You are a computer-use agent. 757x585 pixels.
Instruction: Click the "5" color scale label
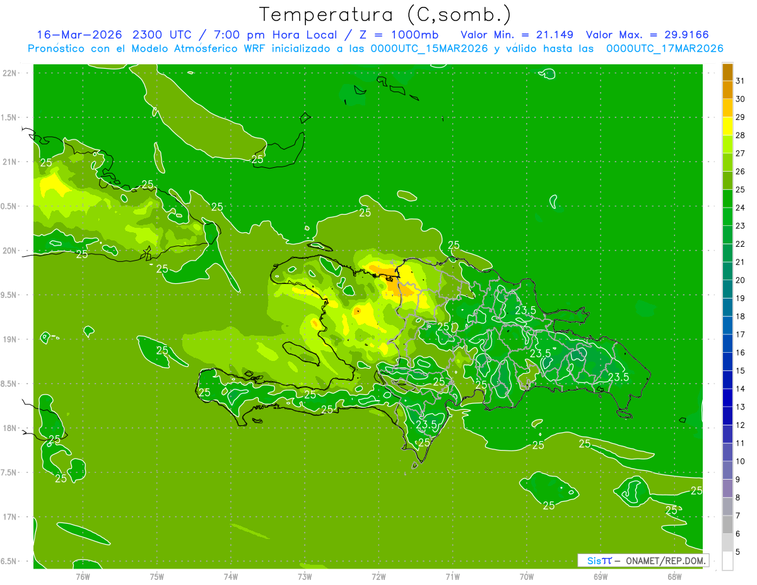(738, 552)
